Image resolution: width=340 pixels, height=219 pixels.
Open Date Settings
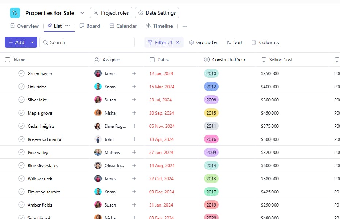pyautogui.click(x=157, y=13)
